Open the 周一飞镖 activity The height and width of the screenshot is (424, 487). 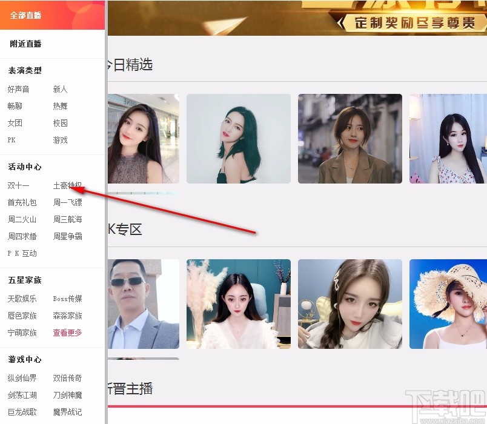click(x=67, y=202)
